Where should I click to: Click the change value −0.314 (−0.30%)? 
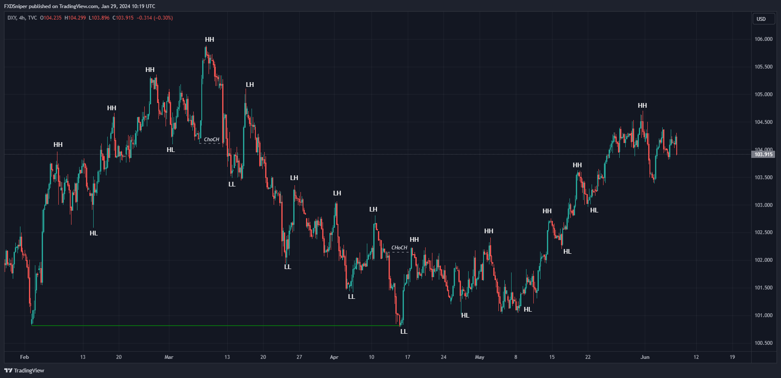tap(155, 18)
